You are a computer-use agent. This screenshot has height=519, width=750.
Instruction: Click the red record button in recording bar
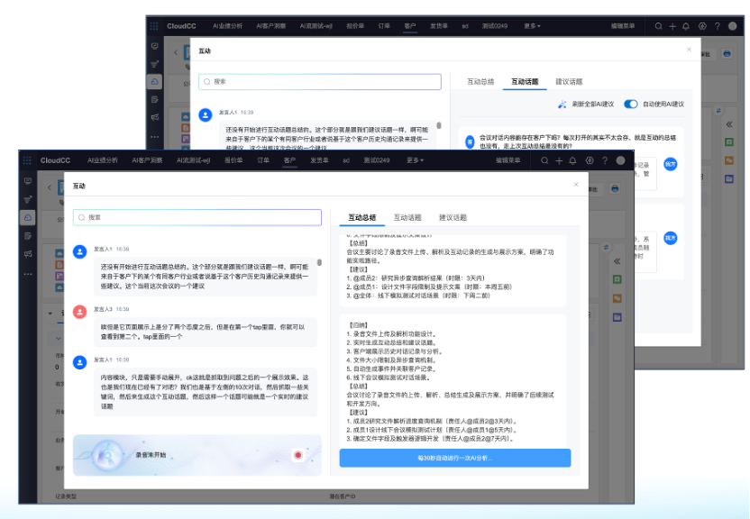pos(298,455)
